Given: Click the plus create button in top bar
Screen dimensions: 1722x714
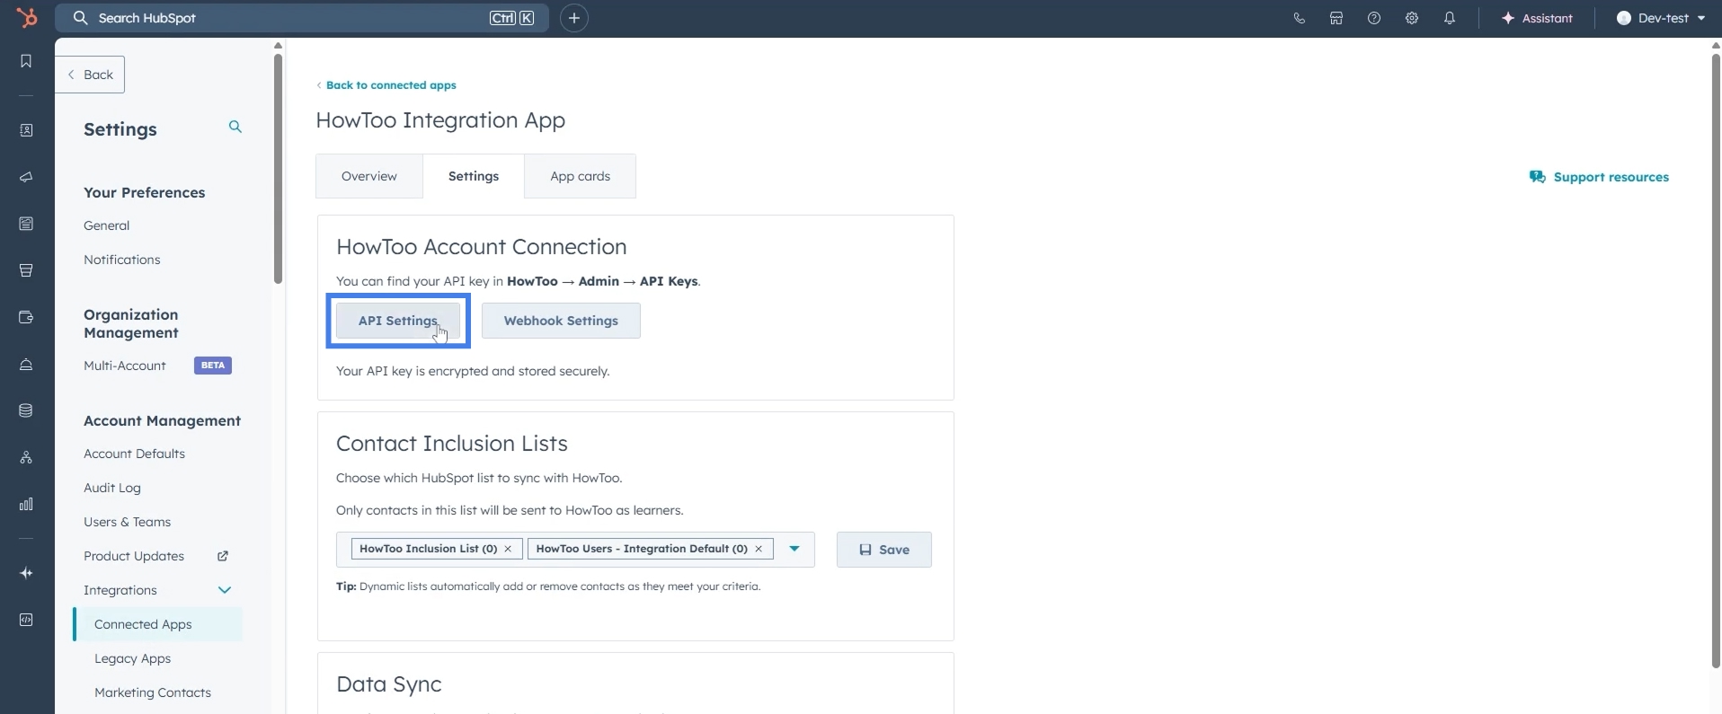Looking at the screenshot, I should pos(573,18).
